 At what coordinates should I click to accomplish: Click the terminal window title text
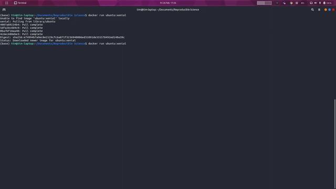(x=168, y=9)
